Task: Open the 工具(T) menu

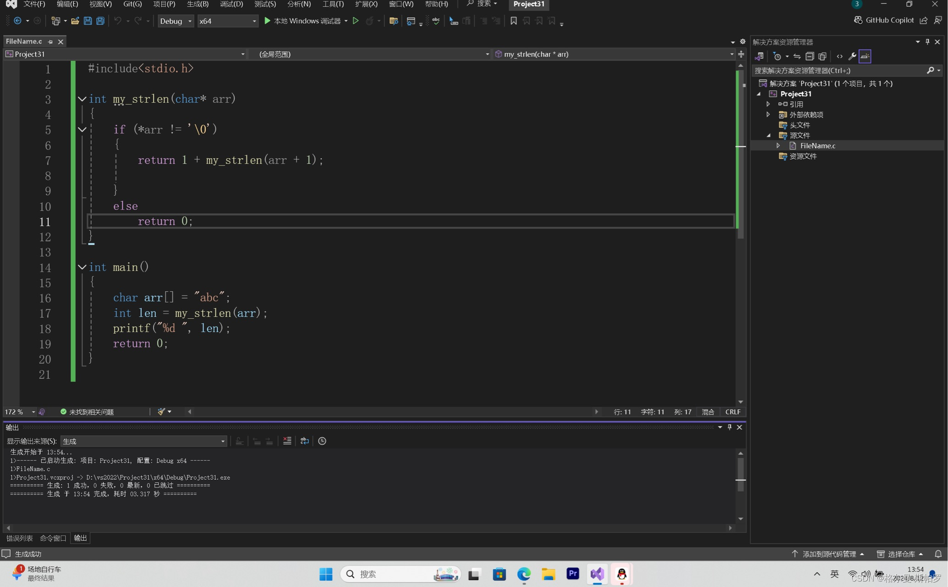Action: pyautogui.click(x=333, y=4)
